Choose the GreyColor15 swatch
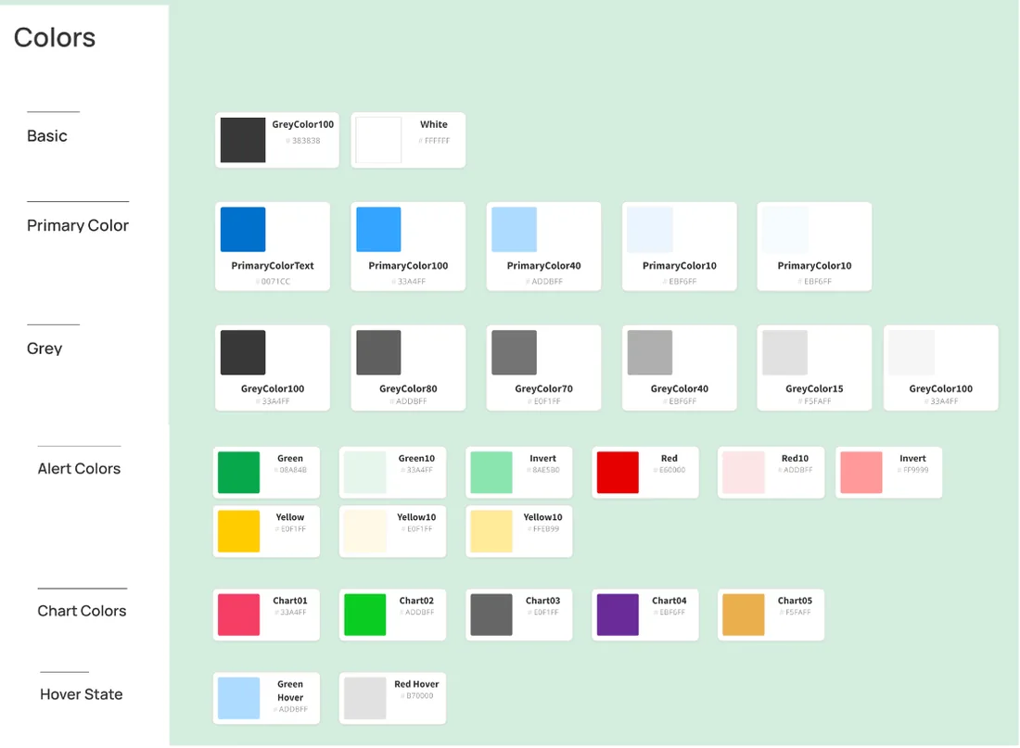The height and width of the screenshot is (748, 1020). tap(785, 352)
